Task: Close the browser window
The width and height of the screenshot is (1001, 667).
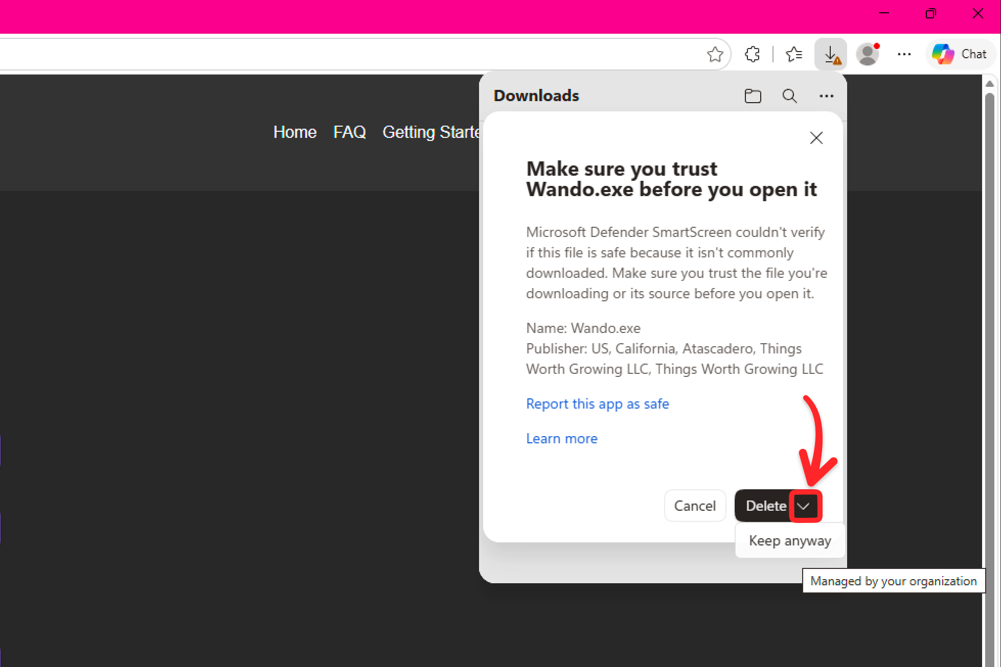Action: pyautogui.click(x=977, y=13)
